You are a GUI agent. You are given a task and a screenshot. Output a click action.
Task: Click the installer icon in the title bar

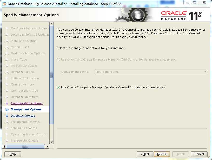tap(4, 4)
